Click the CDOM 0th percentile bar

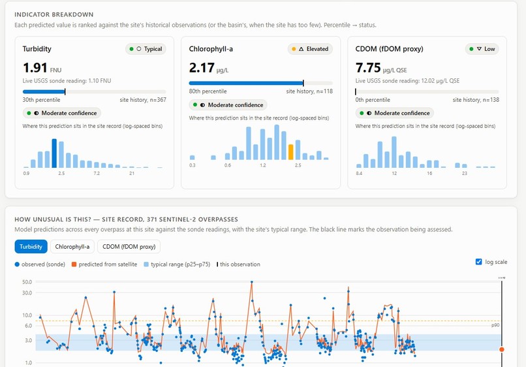point(427,91)
